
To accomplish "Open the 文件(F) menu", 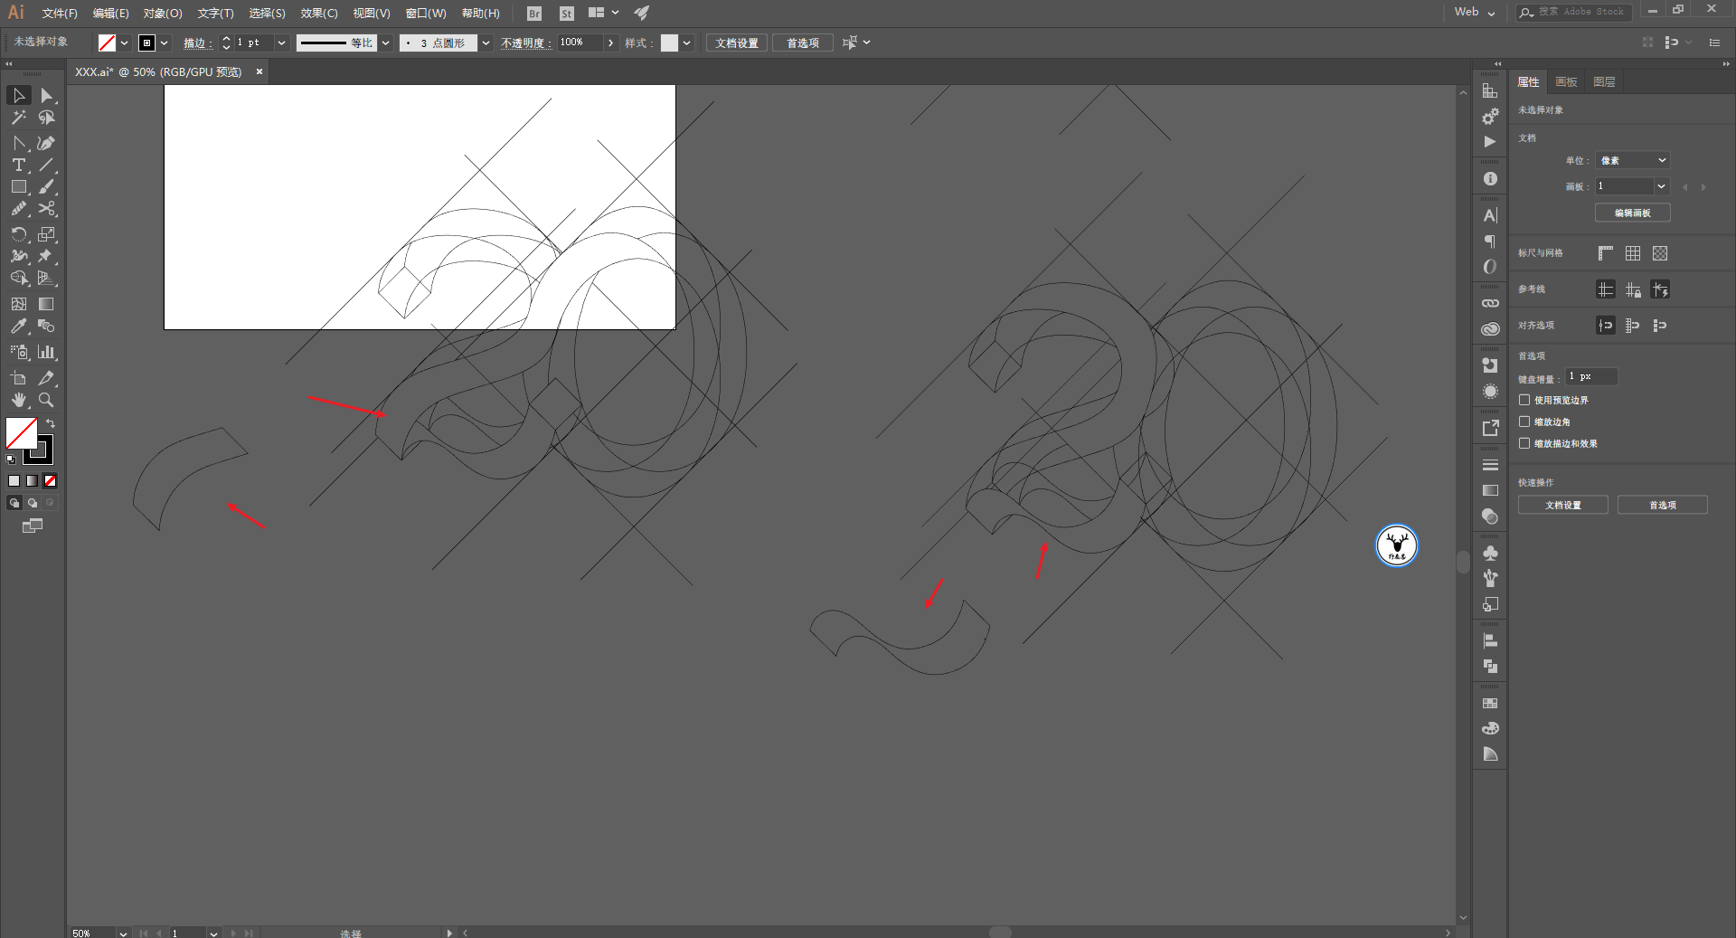I will [x=60, y=13].
